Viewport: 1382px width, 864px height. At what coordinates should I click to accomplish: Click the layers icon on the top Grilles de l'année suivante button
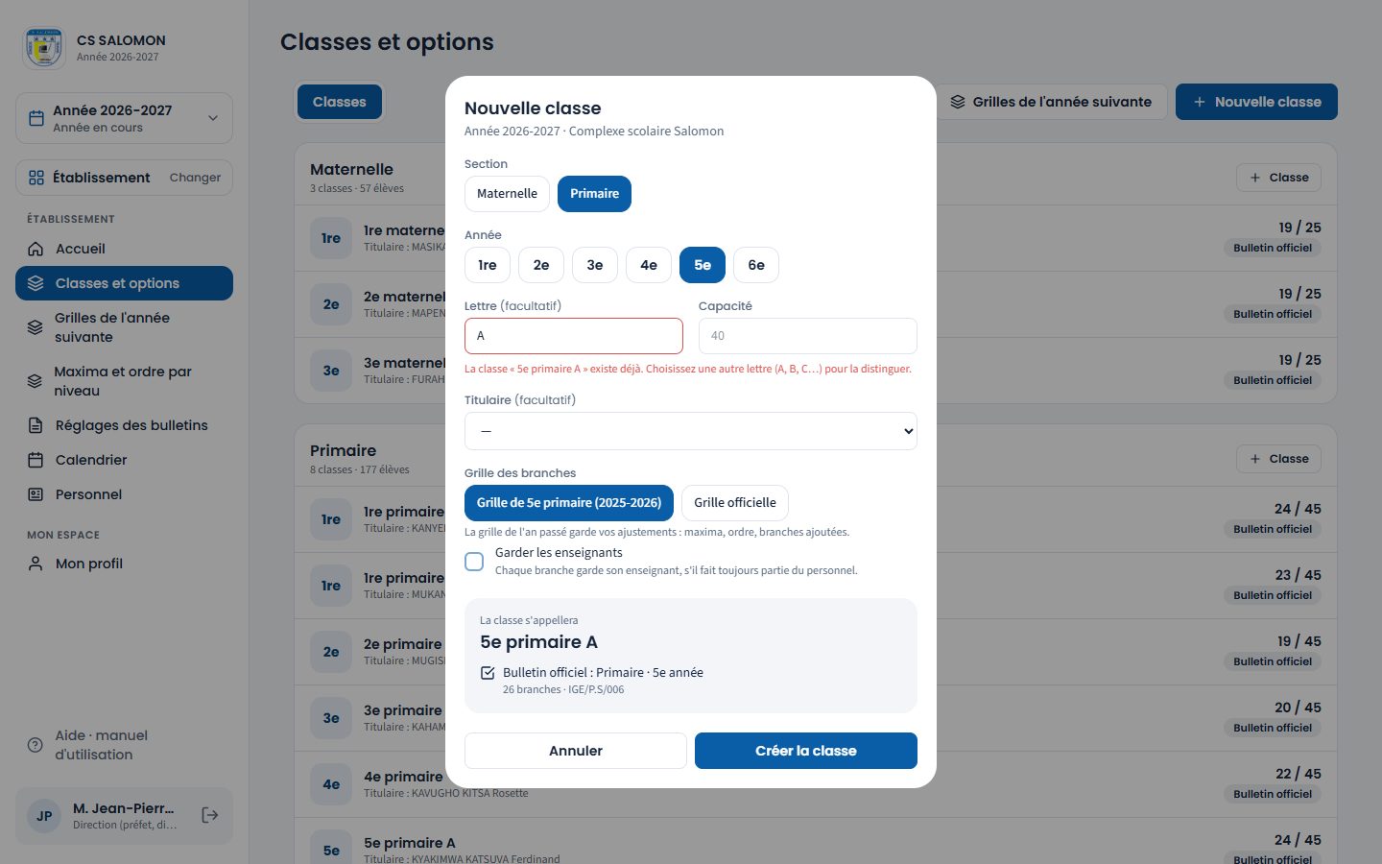pos(958,102)
